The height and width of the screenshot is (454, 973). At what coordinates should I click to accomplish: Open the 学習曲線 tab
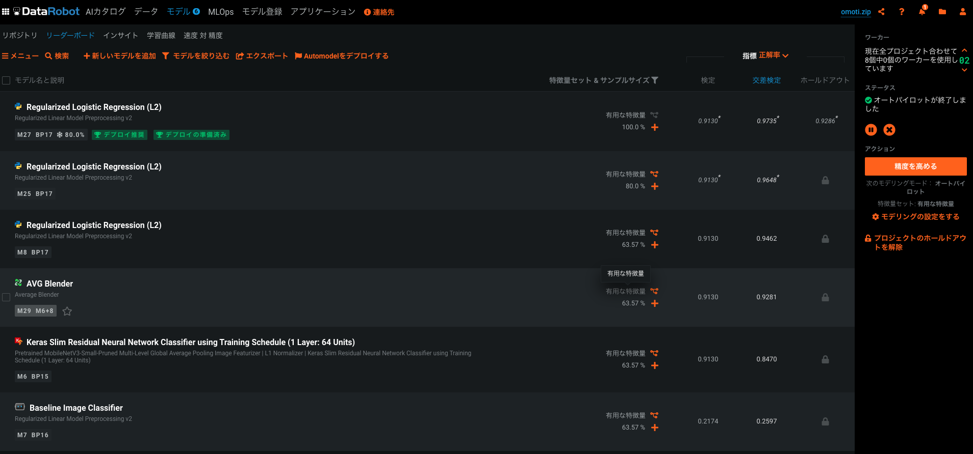161,35
